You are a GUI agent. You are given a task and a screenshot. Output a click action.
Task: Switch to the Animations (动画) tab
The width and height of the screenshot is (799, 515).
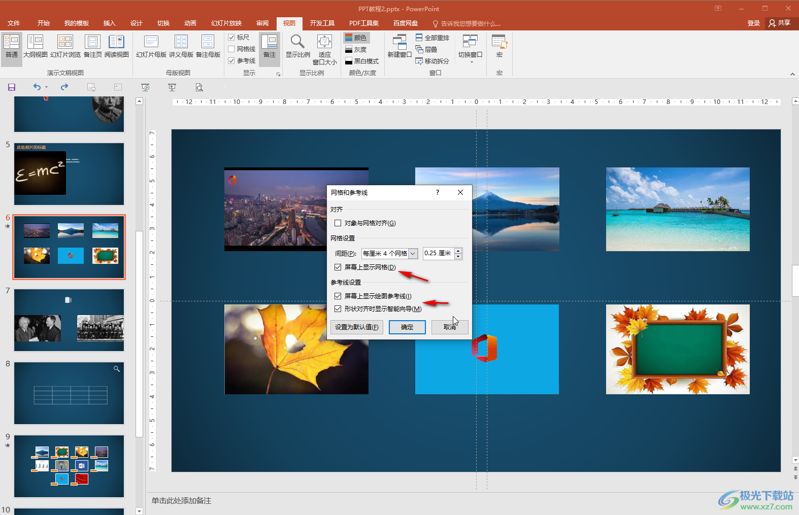pos(190,23)
